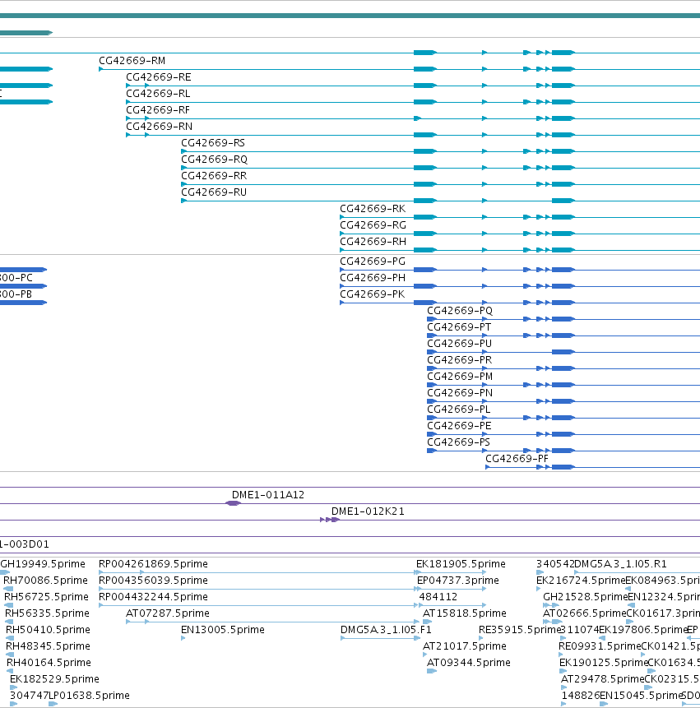The width and height of the screenshot is (700, 708).
Task: Select EST EN13005.5prime
Action: [223, 629]
